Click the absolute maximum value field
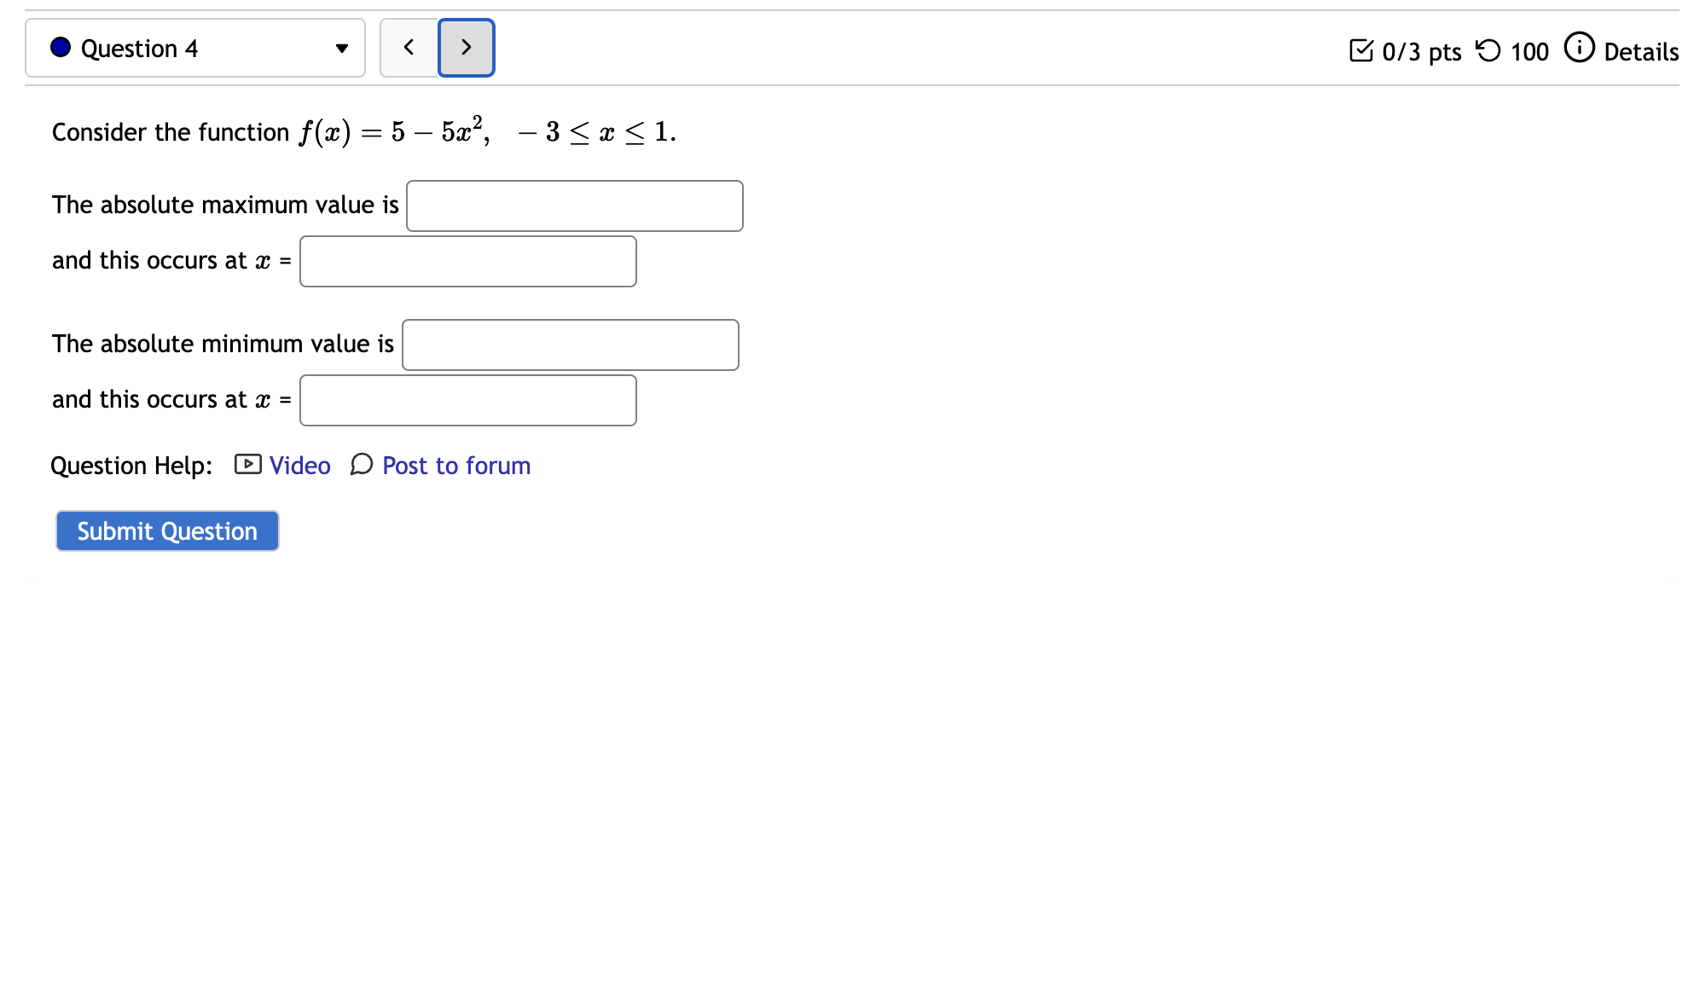The width and height of the screenshot is (1688, 1008). 575,206
